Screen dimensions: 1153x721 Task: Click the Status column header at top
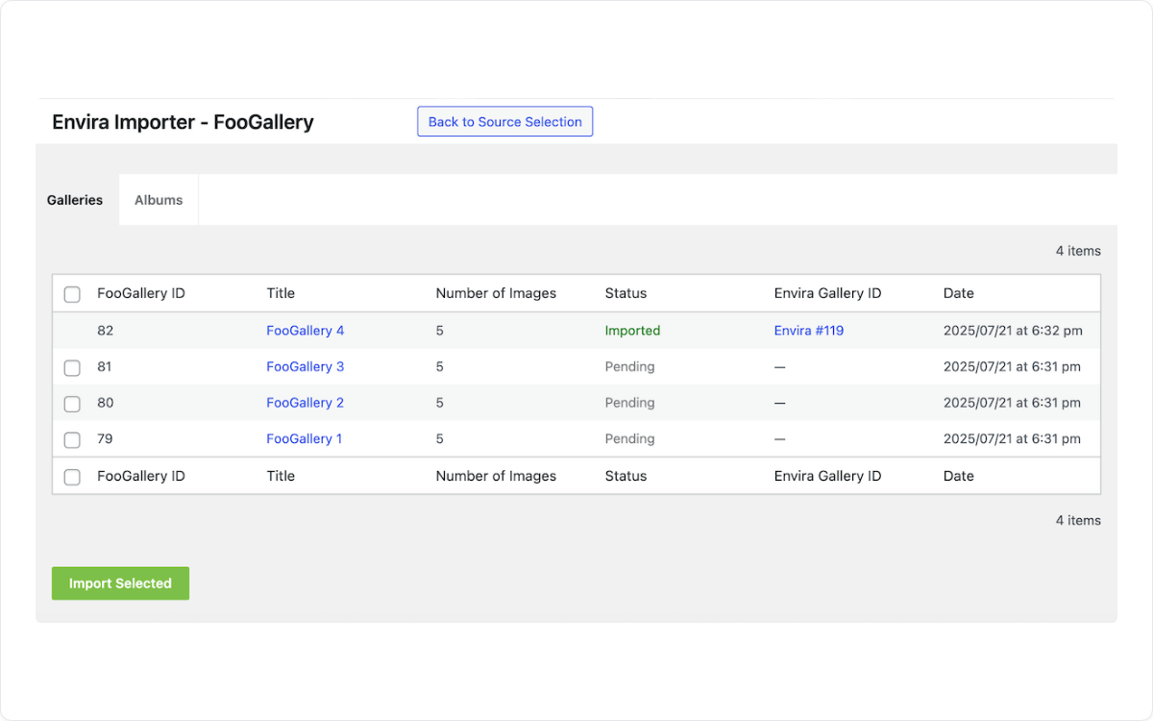tap(626, 293)
